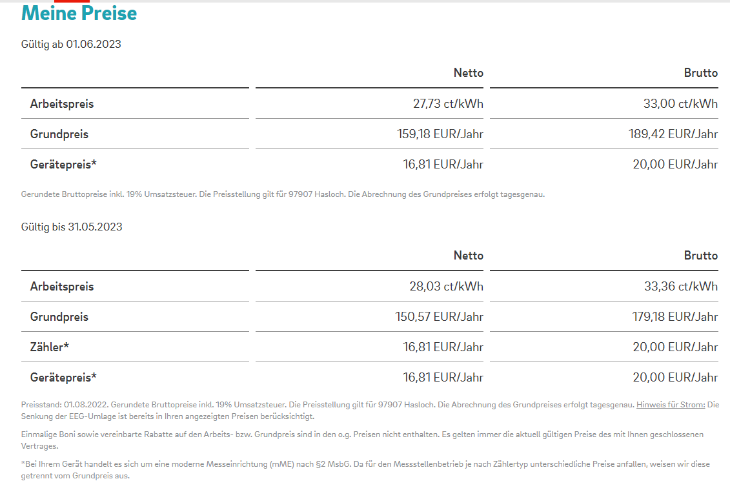Click the 189,42 EUR/Jahr Grundpreis value
Viewport: 730px width, 490px height.
click(673, 134)
